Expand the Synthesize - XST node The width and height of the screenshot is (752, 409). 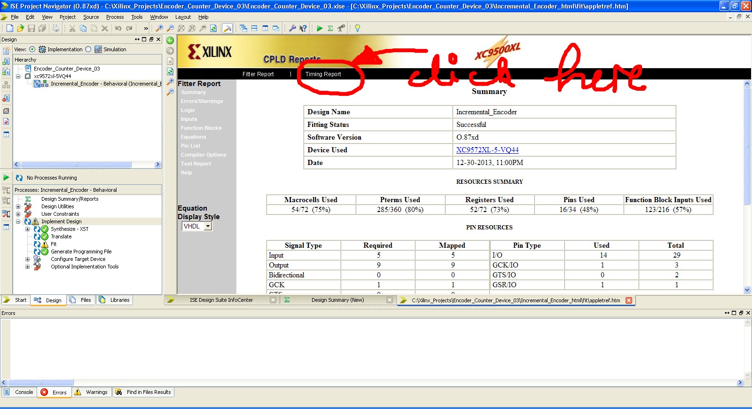pos(28,229)
